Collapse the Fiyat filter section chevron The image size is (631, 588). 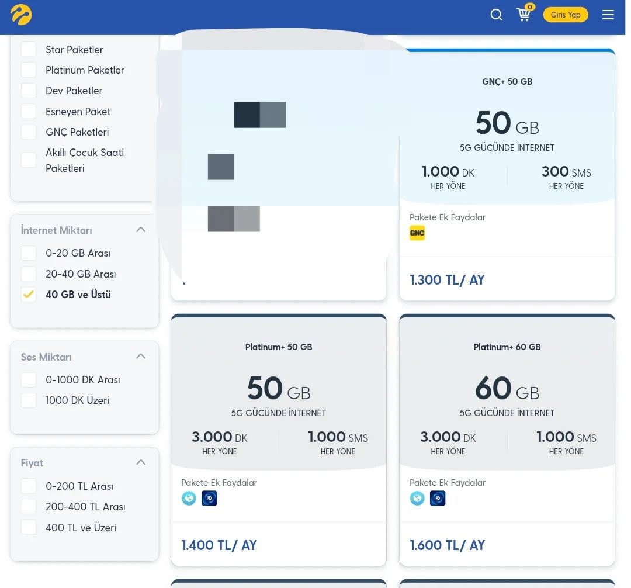tap(141, 462)
